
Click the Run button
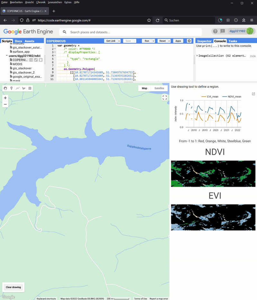(x=147, y=41)
